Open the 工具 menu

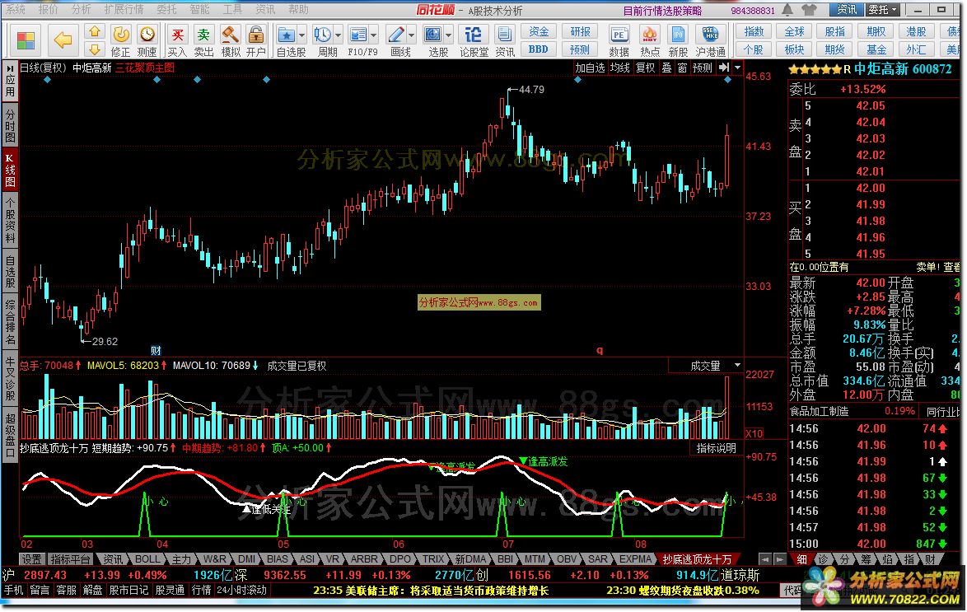[x=232, y=9]
